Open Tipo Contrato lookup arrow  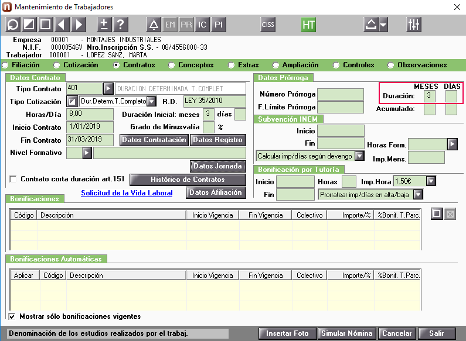point(108,88)
